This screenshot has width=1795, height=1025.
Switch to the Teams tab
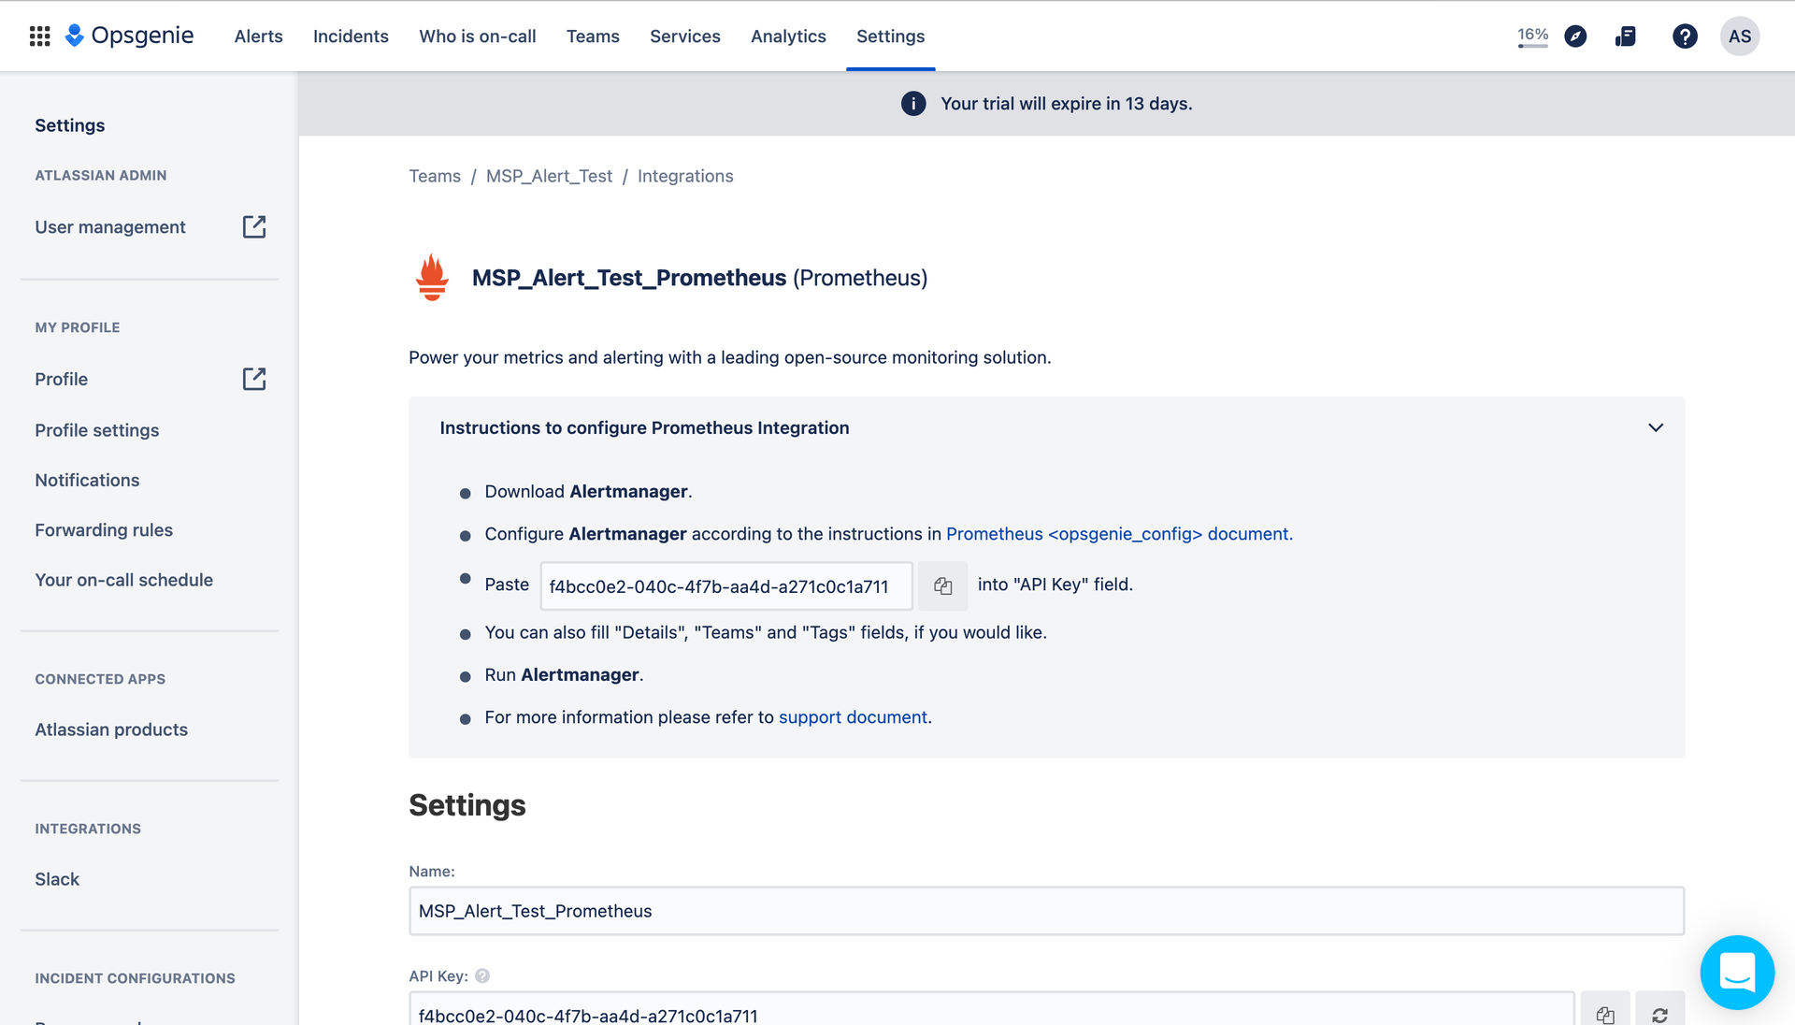coord(593,36)
